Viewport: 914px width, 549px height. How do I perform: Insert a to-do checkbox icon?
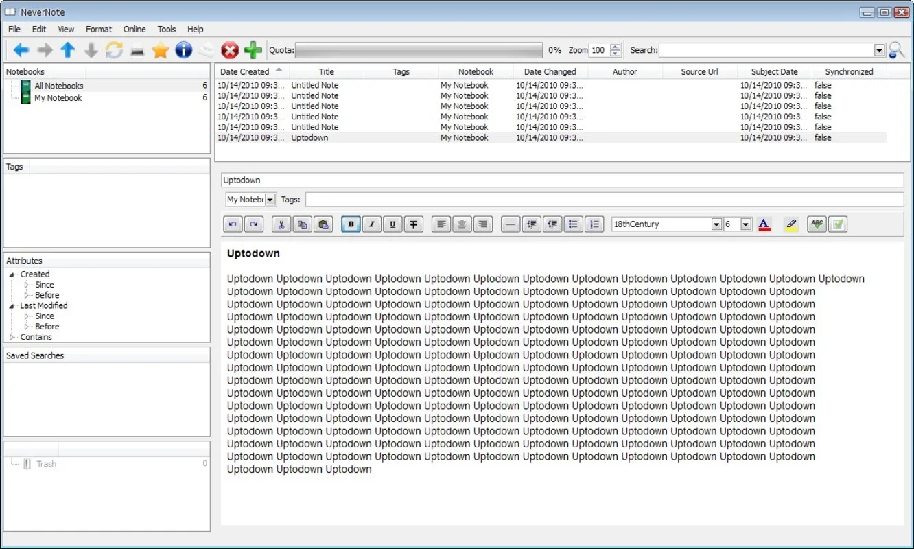click(x=838, y=224)
